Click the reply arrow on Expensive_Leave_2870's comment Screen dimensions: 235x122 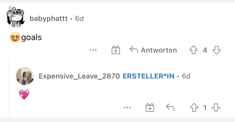[170, 107]
